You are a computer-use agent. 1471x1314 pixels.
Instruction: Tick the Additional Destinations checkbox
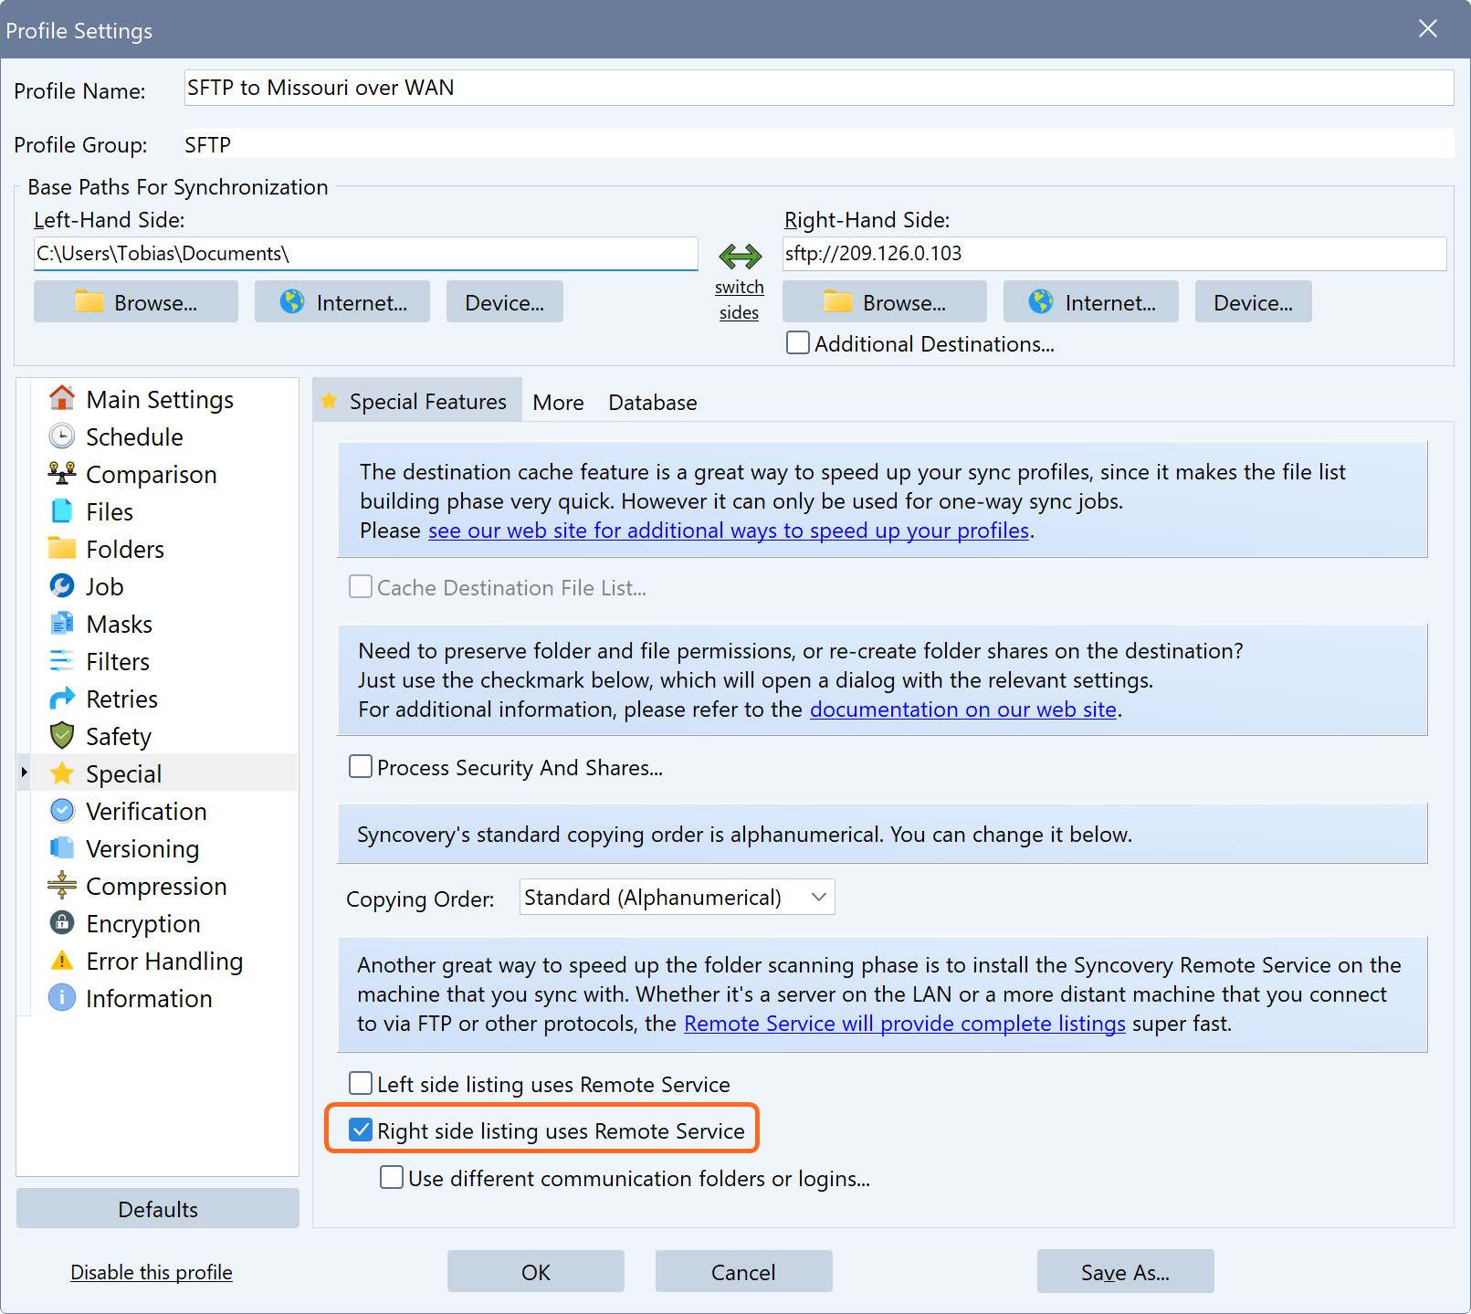coord(798,343)
